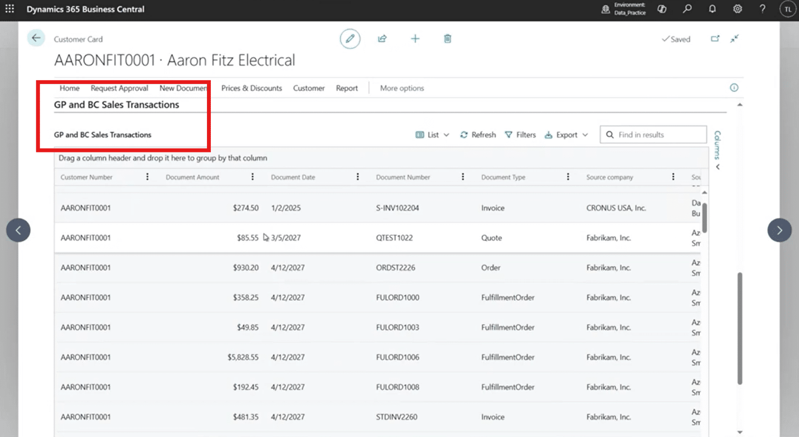
Task: Click the search magnifier in top bar
Action: tap(687, 9)
